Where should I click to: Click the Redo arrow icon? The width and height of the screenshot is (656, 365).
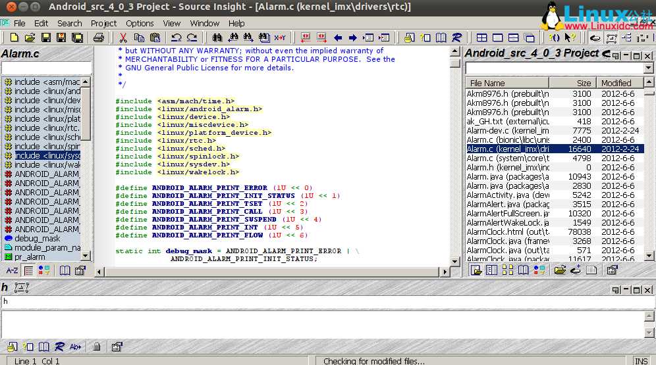coord(192,37)
